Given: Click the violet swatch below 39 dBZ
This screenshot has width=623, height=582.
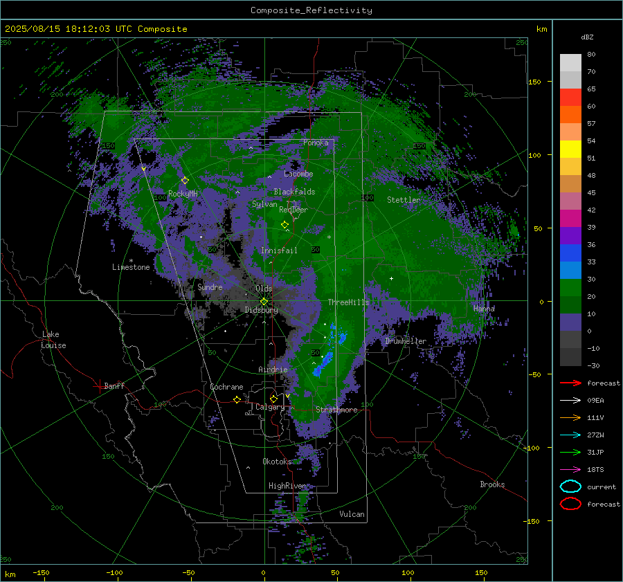Looking at the screenshot, I should (570, 236).
